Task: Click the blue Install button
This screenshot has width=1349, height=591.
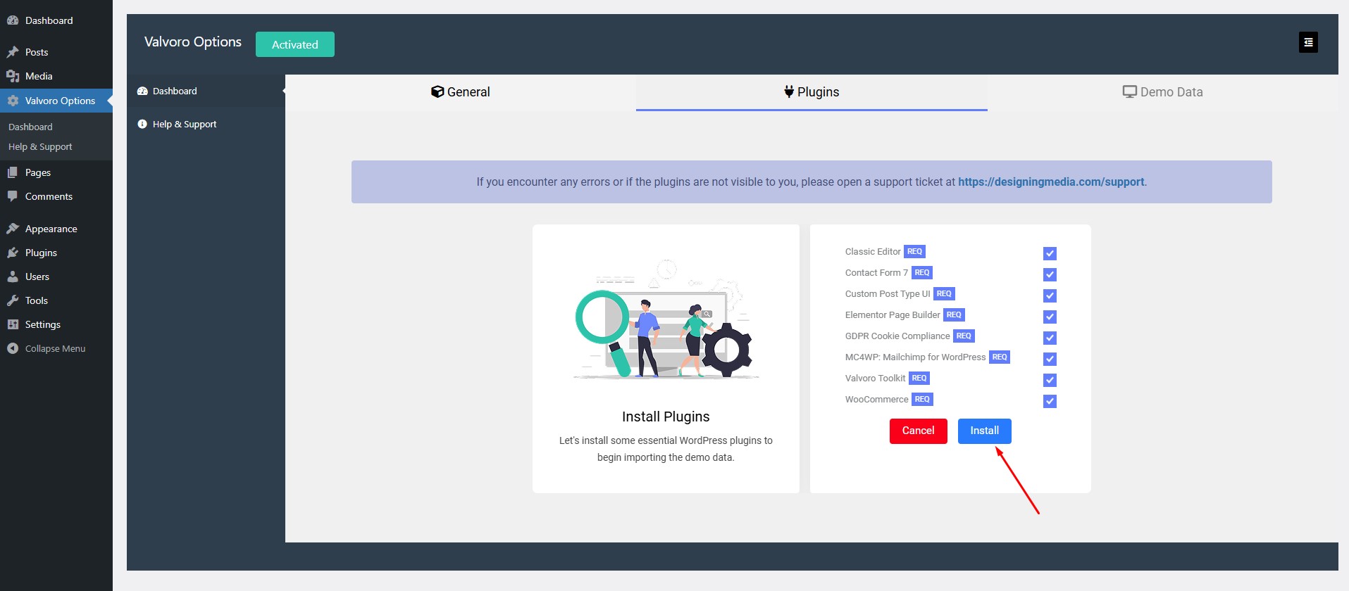Action: pos(984,431)
